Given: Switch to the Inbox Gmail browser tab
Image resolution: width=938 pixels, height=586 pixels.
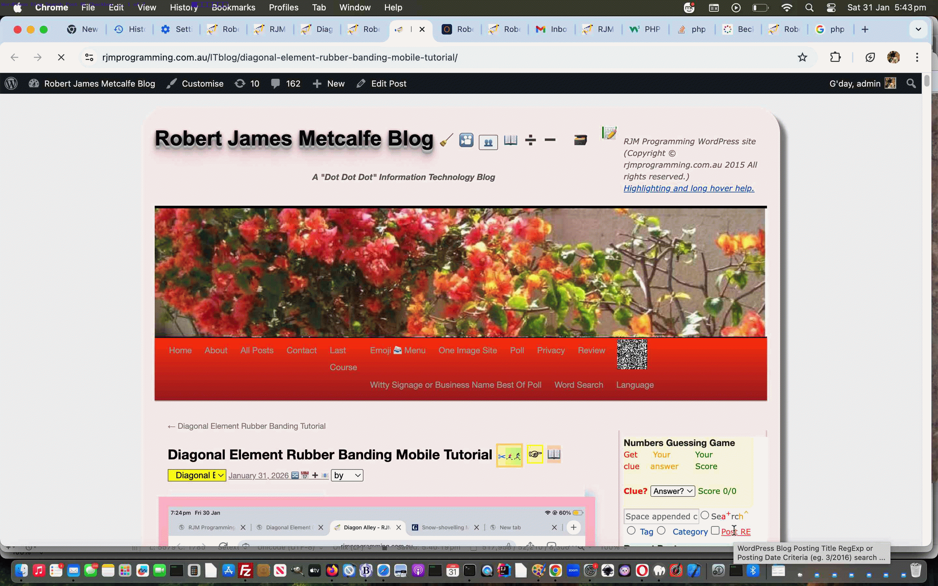Looking at the screenshot, I should coord(551,29).
